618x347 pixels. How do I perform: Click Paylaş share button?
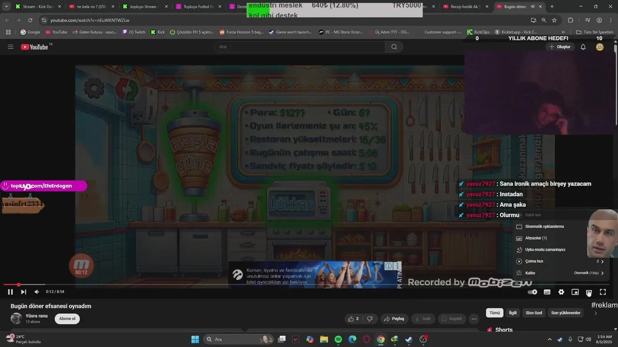394,319
